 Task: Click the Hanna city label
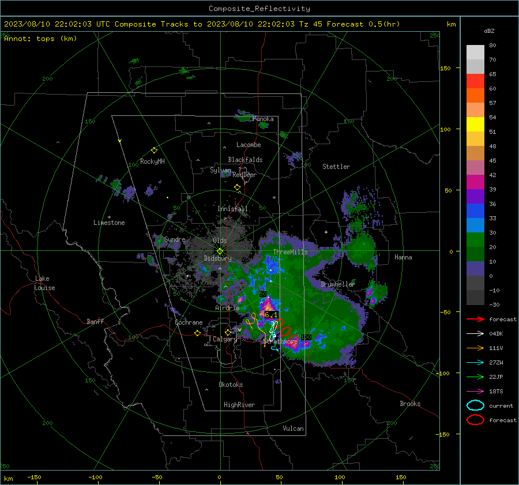pyautogui.click(x=403, y=257)
